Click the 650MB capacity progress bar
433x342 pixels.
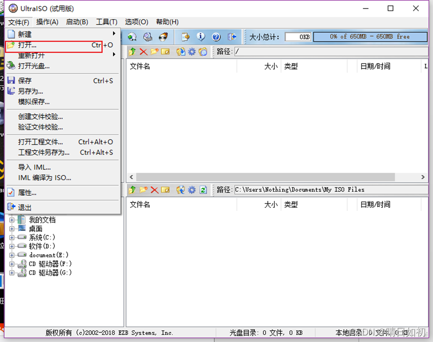click(370, 36)
